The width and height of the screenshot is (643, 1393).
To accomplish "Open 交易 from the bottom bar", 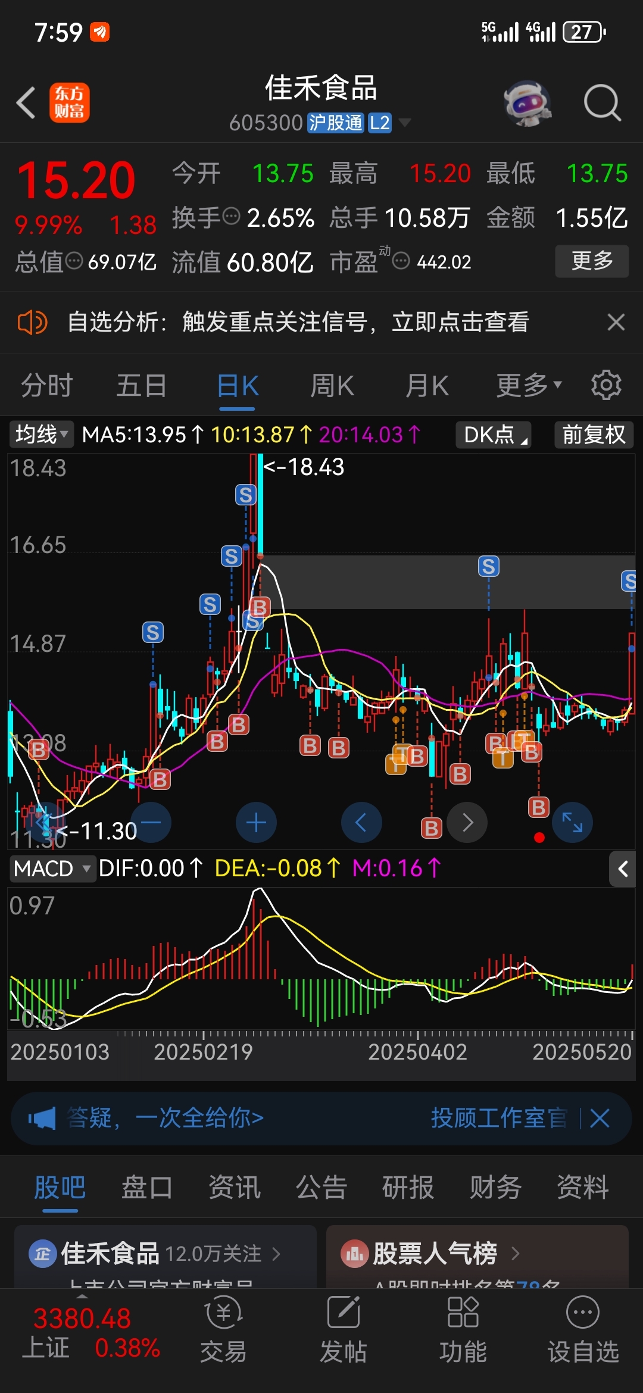I will click(x=223, y=1330).
